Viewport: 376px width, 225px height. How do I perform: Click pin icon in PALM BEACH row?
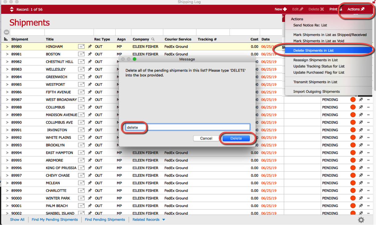click(90, 206)
